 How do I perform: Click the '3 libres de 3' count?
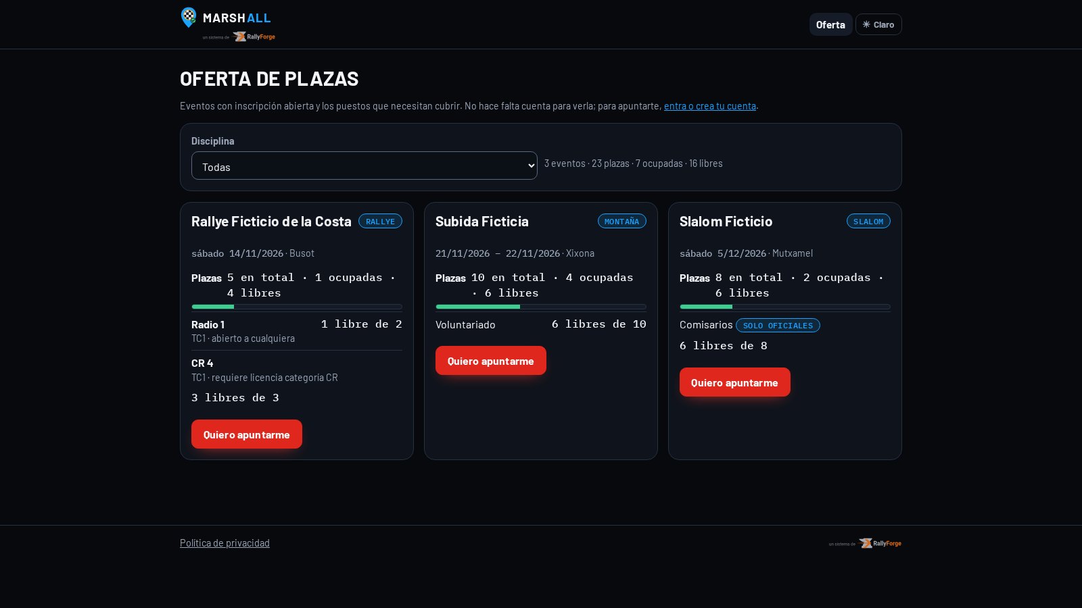[x=235, y=398]
